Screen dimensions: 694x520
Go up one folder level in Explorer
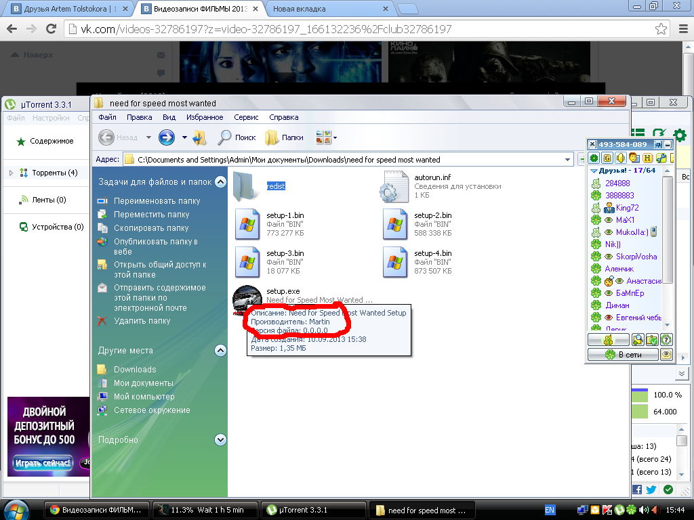[x=200, y=137]
